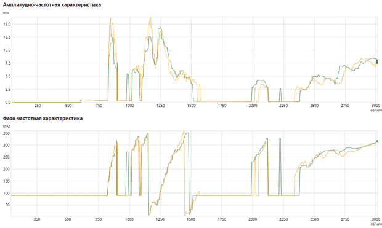The image size is (382, 228).
Task: Select the 7.5 y-axis label
Action: [7, 63]
